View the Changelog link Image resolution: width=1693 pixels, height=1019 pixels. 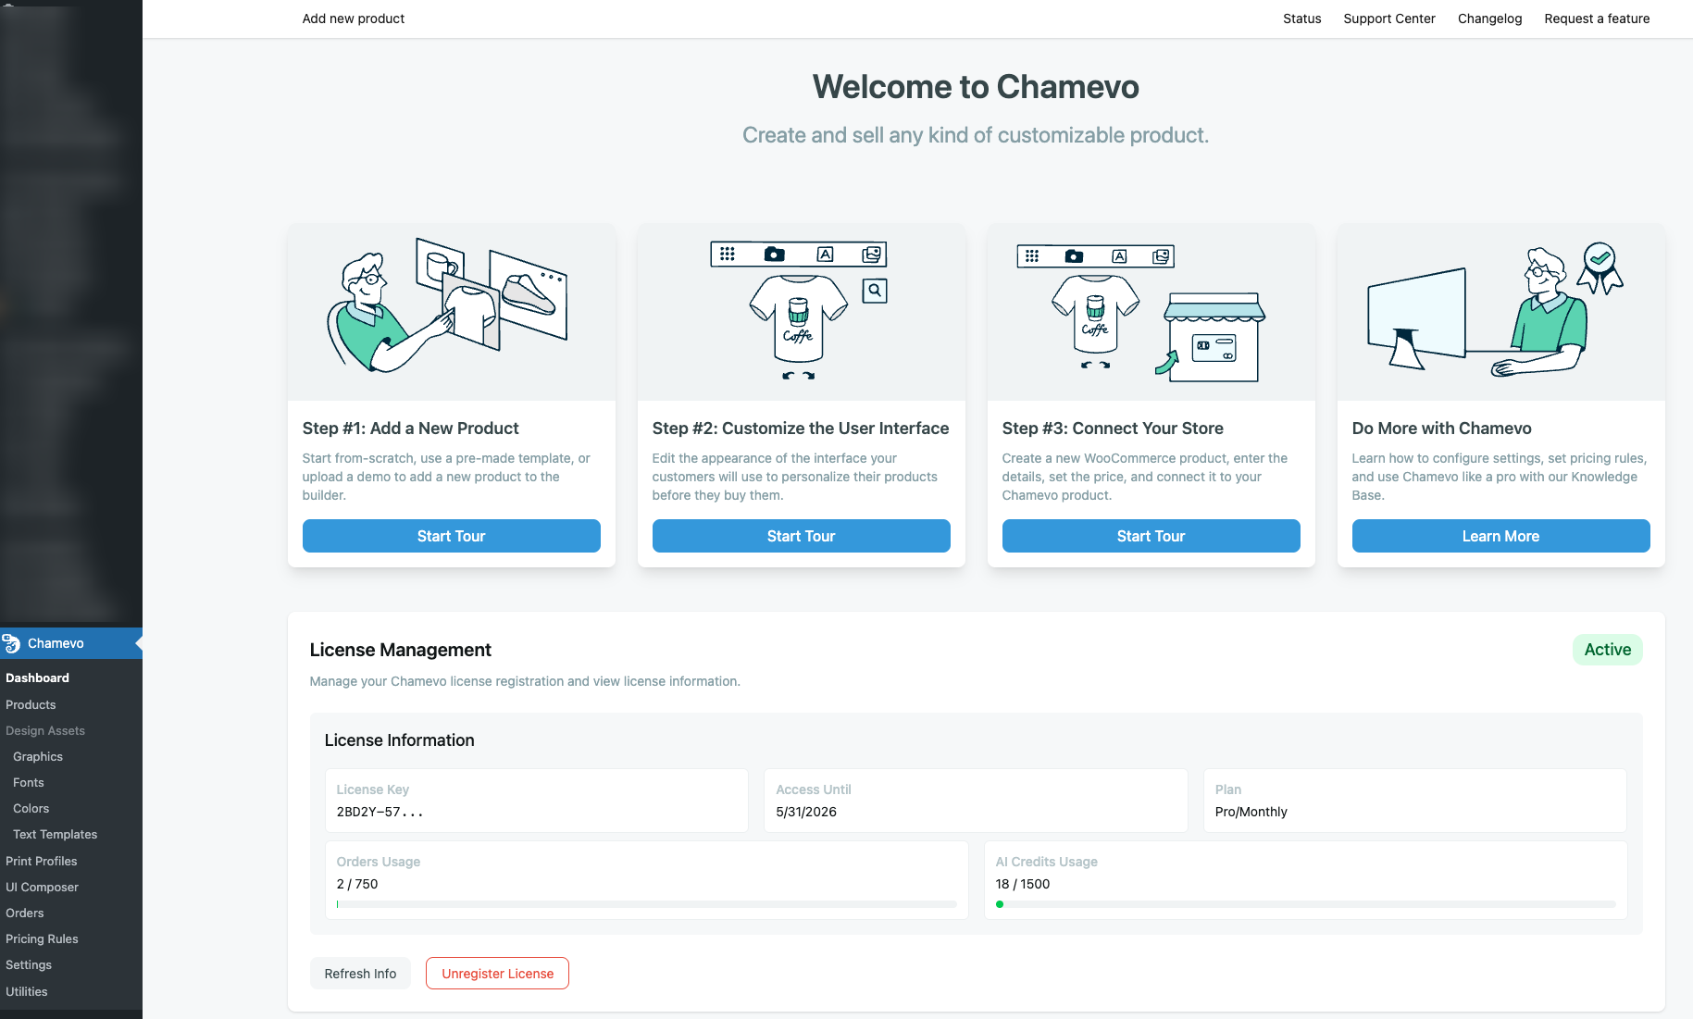click(x=1489, y=19)
